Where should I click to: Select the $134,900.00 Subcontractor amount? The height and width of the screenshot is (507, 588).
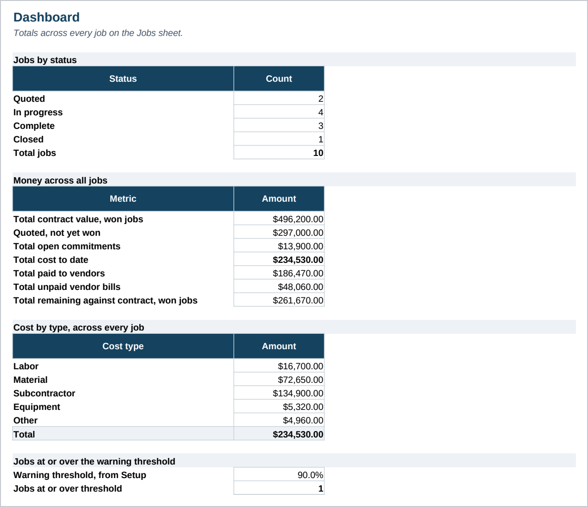point(279,393)
